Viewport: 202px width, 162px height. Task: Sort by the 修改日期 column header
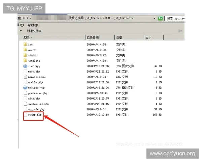coord(100,37)
